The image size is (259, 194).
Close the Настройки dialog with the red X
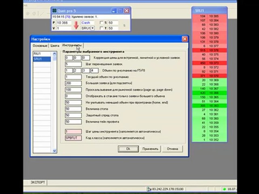pyautogui.click(x=185, y=39)
